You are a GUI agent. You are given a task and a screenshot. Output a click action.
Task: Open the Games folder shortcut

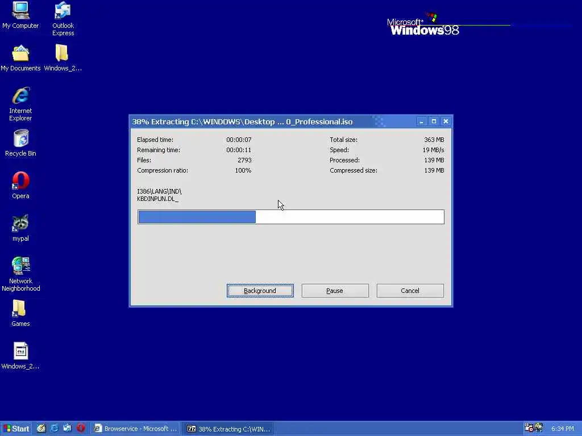(x=20, y=313)
